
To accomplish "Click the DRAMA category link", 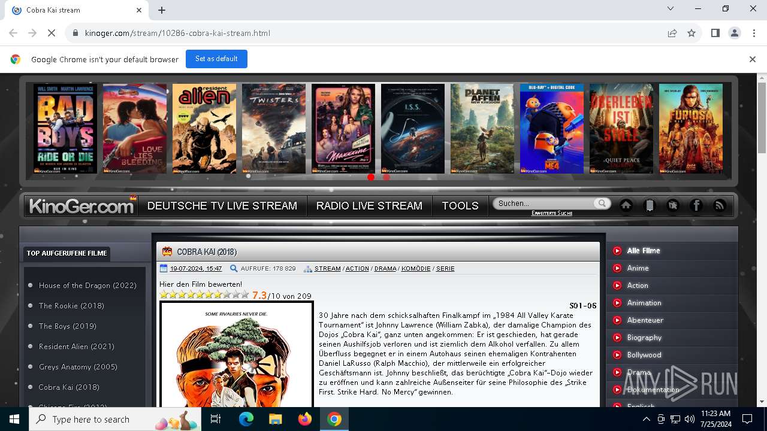I will [385, 269].
